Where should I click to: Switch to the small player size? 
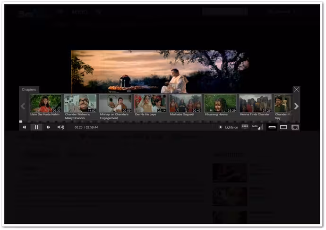[272, 127]
